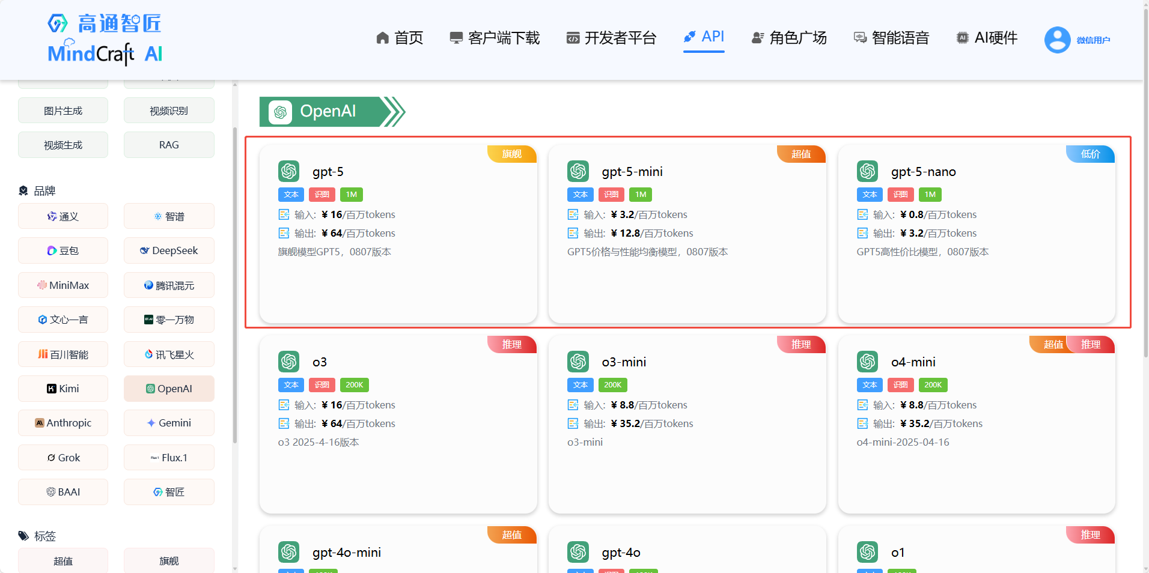Click the people icon beside 角色广场
The image size is (1149, 573).
(x=758, y=38)
